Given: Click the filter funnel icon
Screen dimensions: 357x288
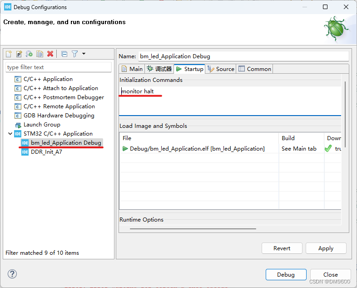Looking at the screenshot, I should tap(74, 54).
